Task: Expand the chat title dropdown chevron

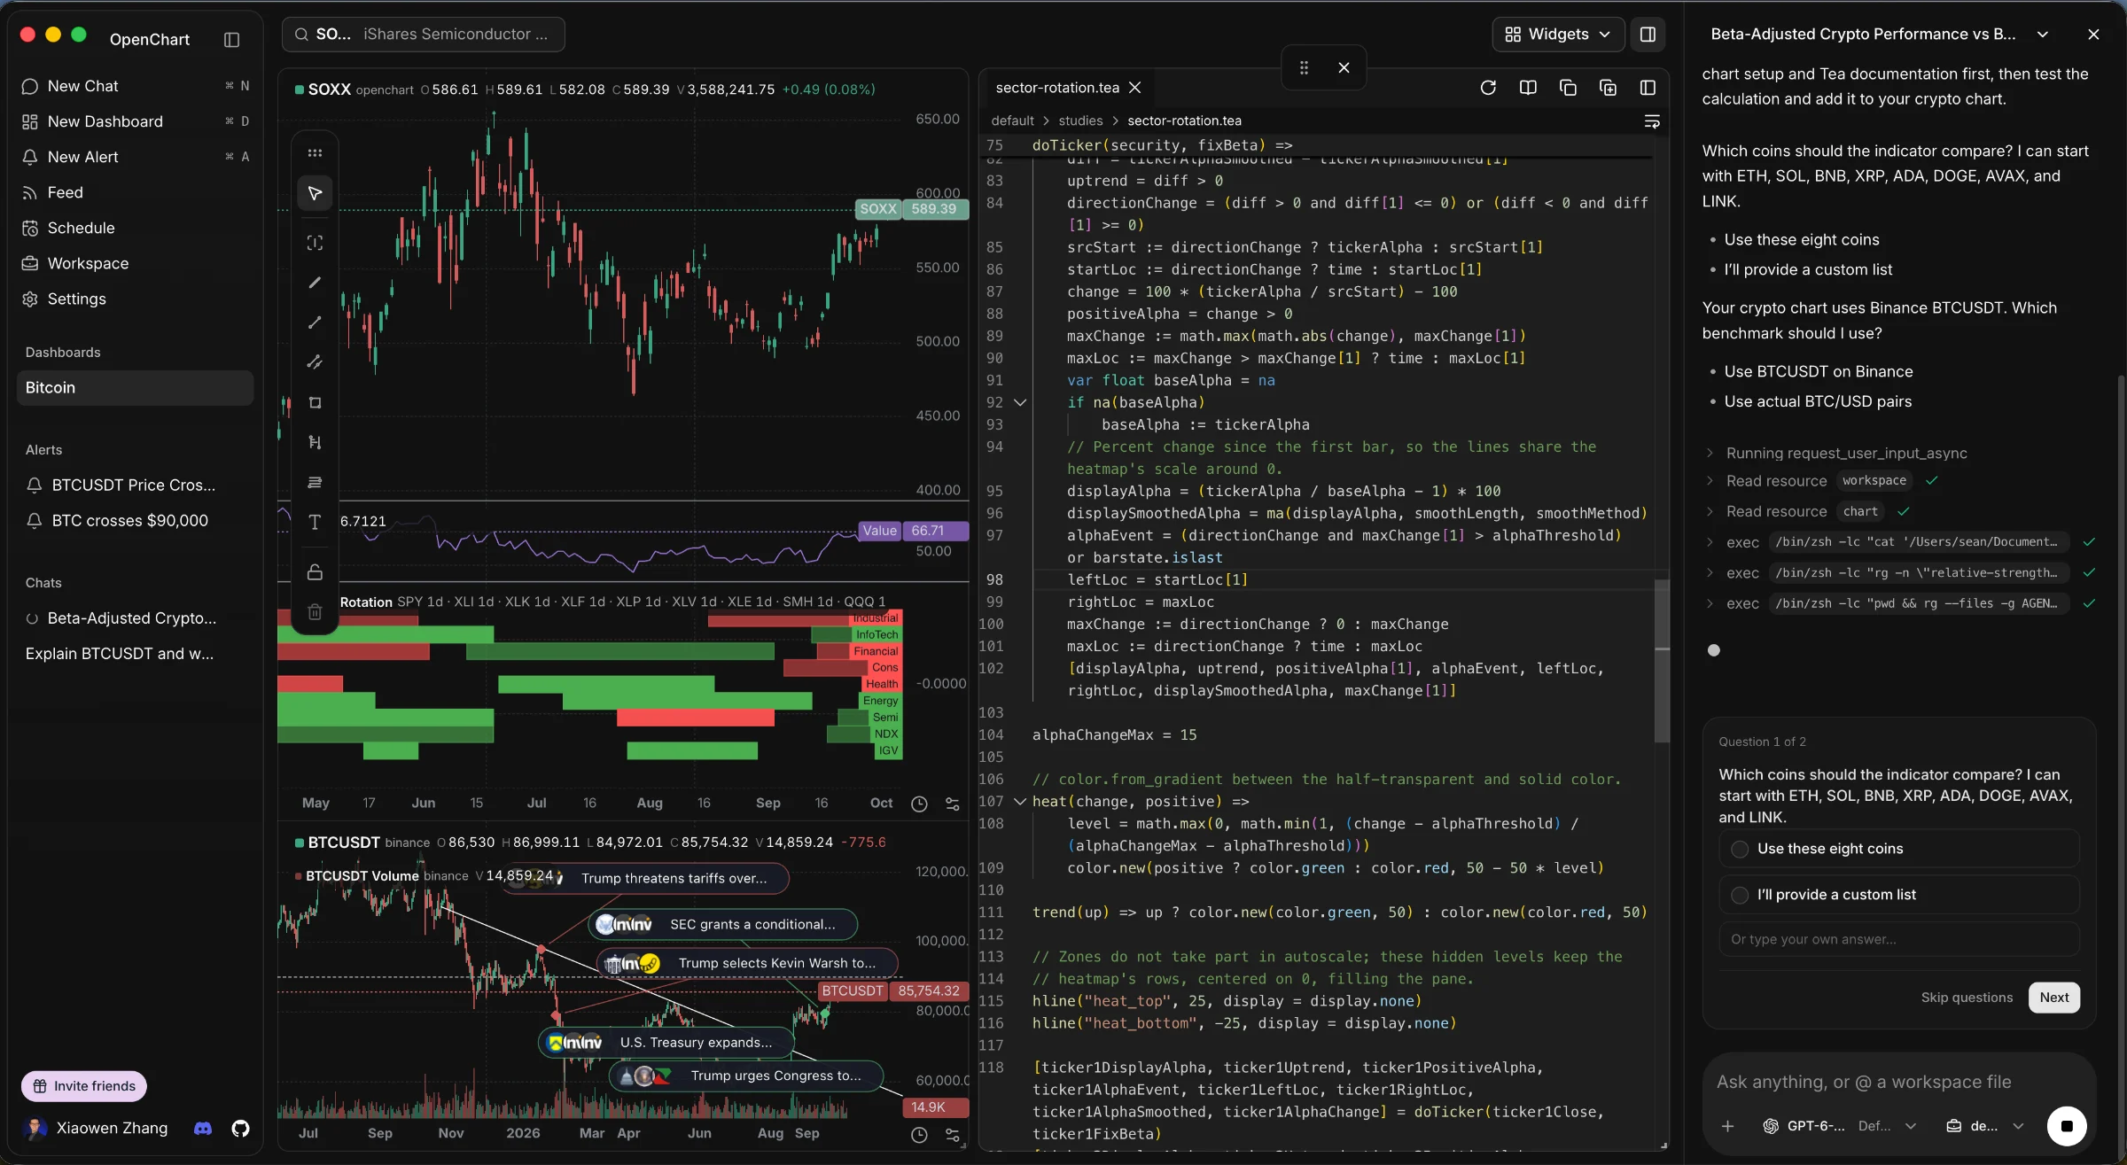Action: 2043,34
